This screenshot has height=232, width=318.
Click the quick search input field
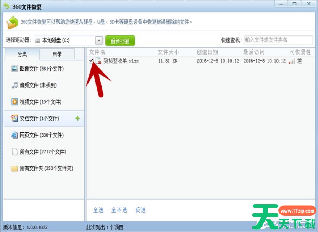(x=278, y=40)
